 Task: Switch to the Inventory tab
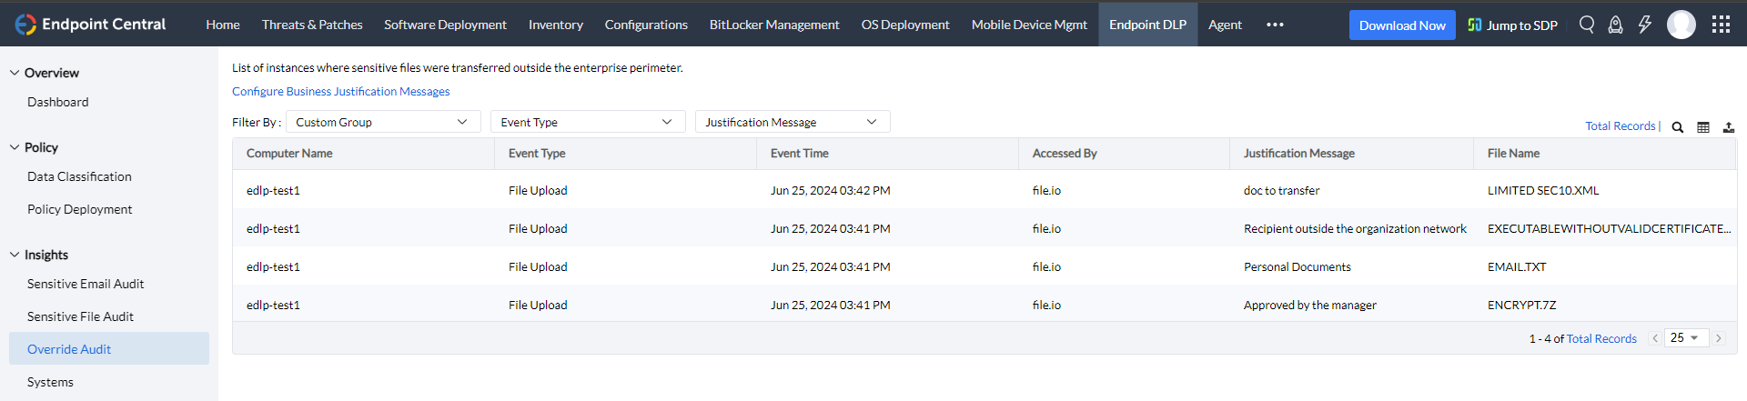pyautogui.click(x=556, y=25)
